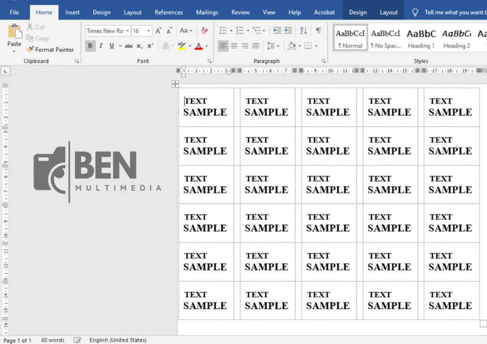Screen dimensions: 487x344
Task: Clear all formatting with the eraser icon
Action: tap(204, 30)
